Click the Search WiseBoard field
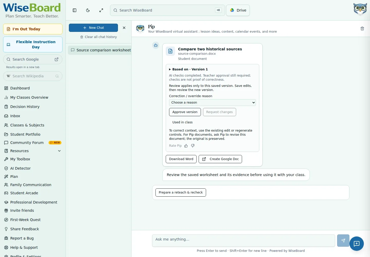Viewport: 370px width, 257px height. [x=168, y=10]
